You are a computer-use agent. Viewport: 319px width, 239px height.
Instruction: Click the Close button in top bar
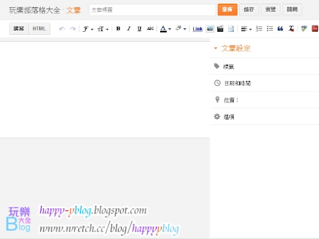coord(292,9)
